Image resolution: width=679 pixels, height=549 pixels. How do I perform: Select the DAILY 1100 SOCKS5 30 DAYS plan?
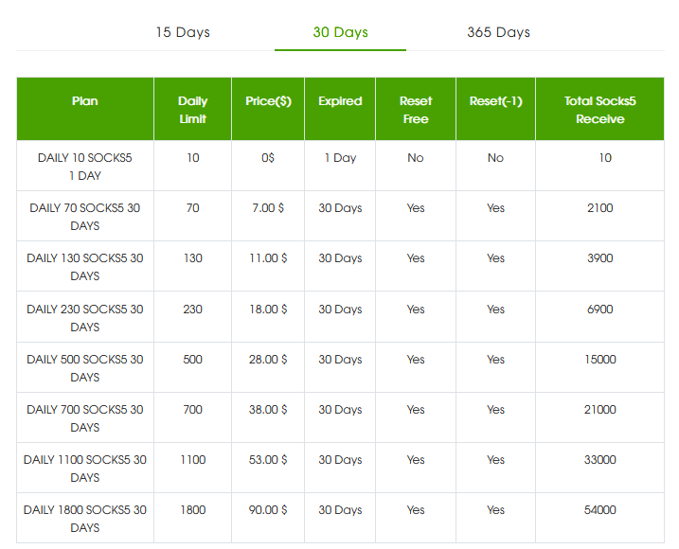point(85,469)
